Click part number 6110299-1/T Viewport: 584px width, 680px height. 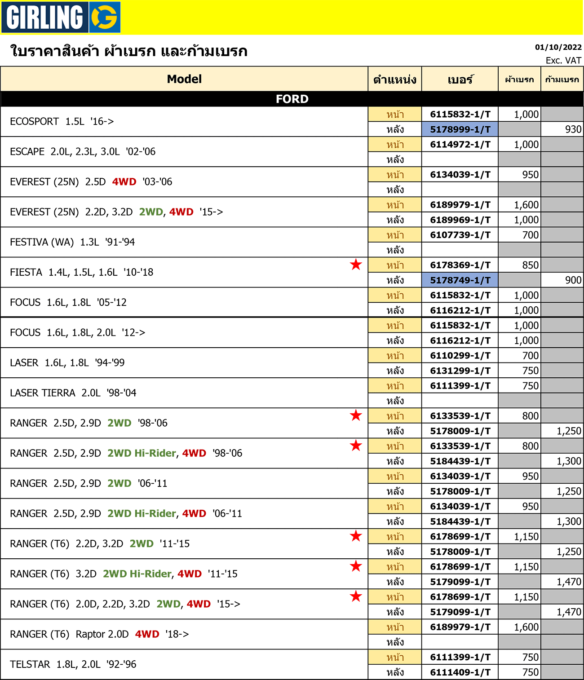[460, 356]
